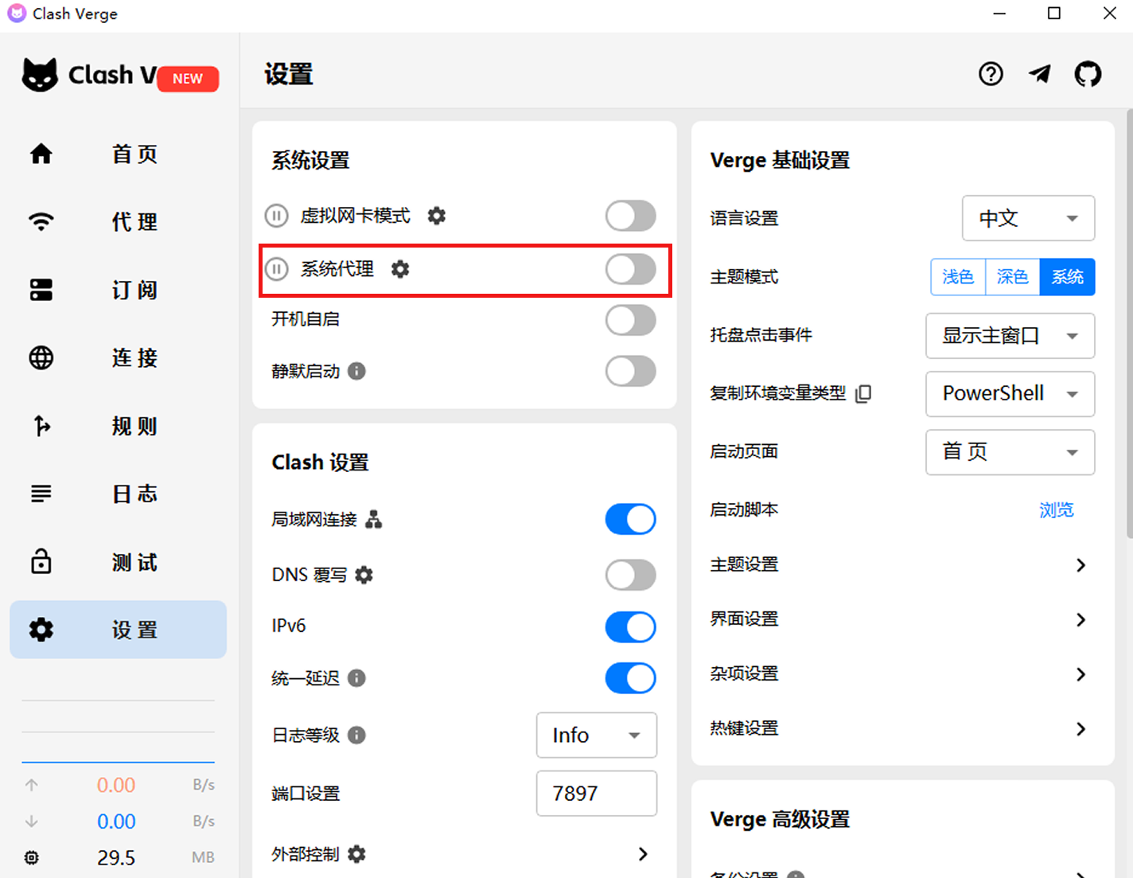Go to 规则 page
Screen dimensions: 1133x878
pyautogui.click(x=118, y=426)
